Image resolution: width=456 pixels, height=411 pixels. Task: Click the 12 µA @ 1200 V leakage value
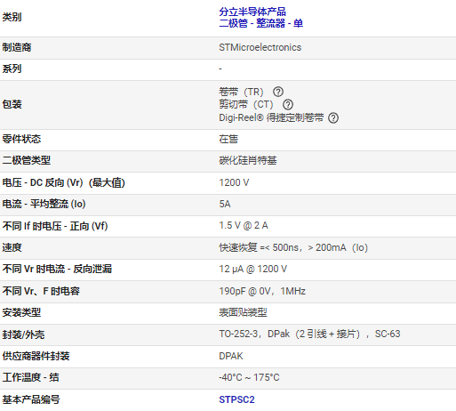(x=252, y=269)
